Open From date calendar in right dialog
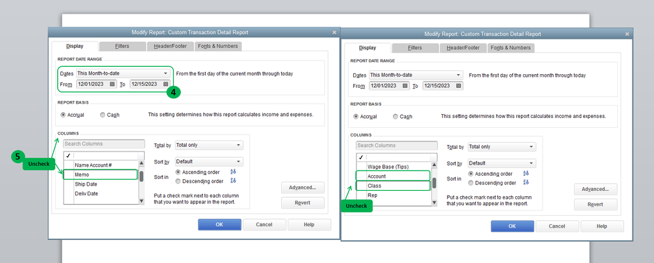Viewport: 654px width, 263px height. coord(405,85)
